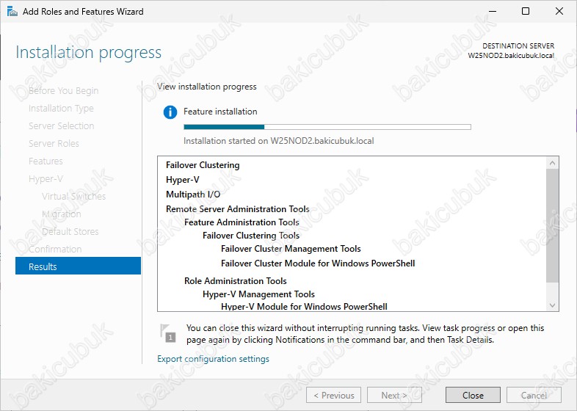Viewport: 577px width, 411px height.
Task: Click the notification flag icon
Action: pyautogui.click(x=168, y=333)
